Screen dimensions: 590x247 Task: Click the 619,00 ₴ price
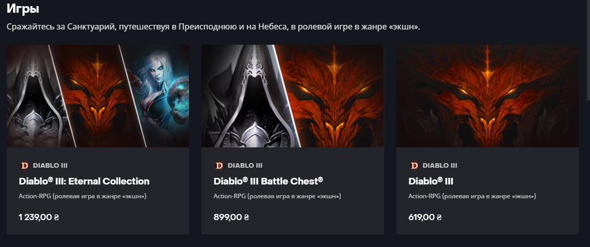(x=425, y=217)
